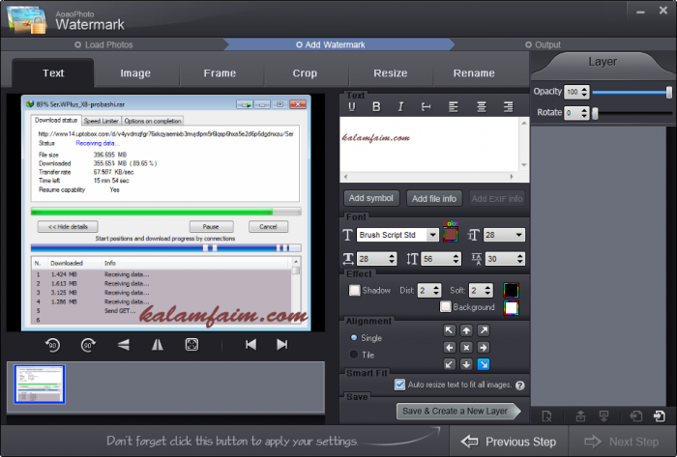Fit preview to window
This screenshot has width=677, height=457.
(x=191, y=345)
